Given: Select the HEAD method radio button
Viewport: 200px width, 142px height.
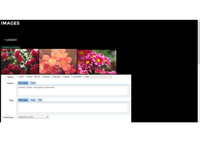Looking at the screenshot, I should 63,77.
